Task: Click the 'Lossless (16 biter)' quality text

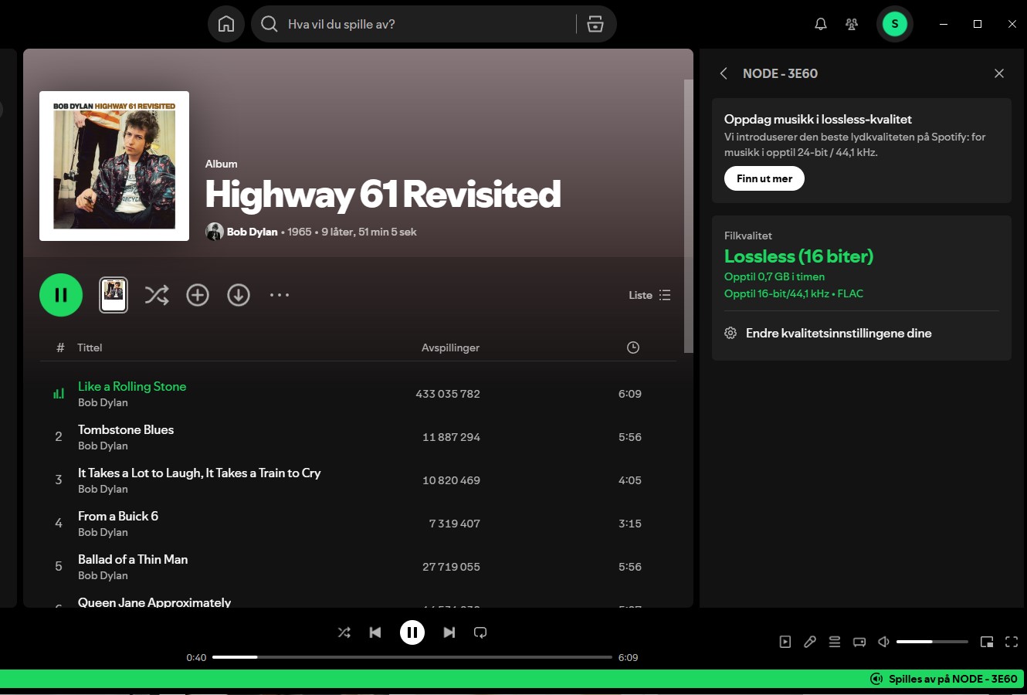Action: click(798, 256)
